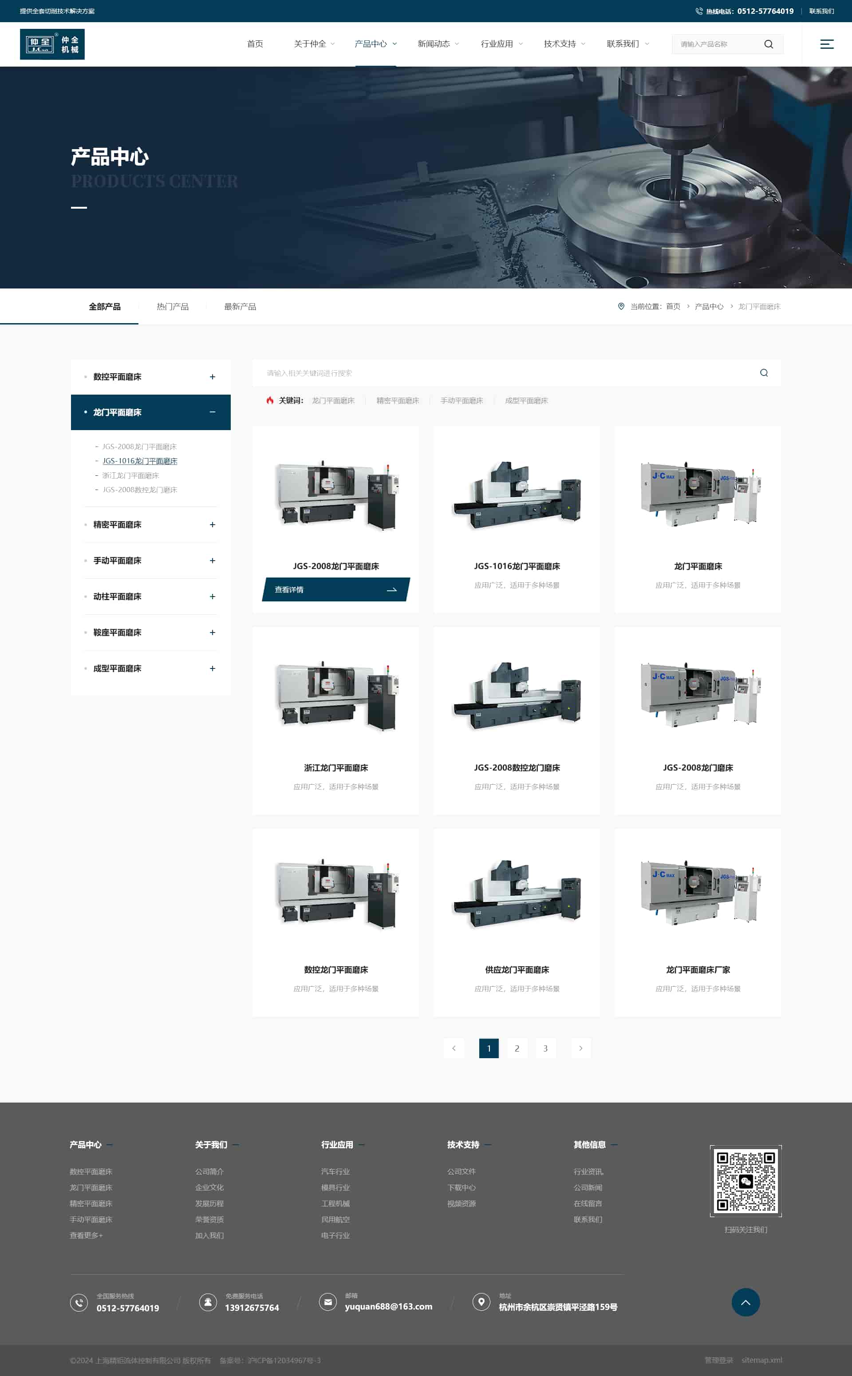Click the 查看详情 button

pos(336,589)
